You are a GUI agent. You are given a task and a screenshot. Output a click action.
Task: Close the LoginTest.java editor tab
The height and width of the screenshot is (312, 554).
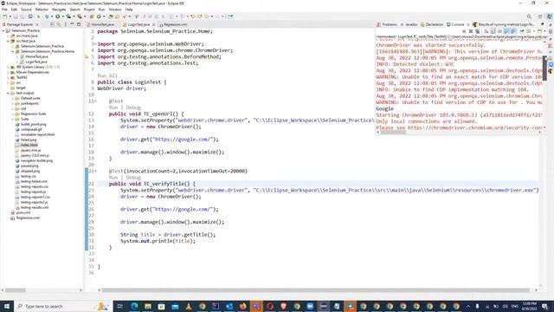(x=154, y=24)
